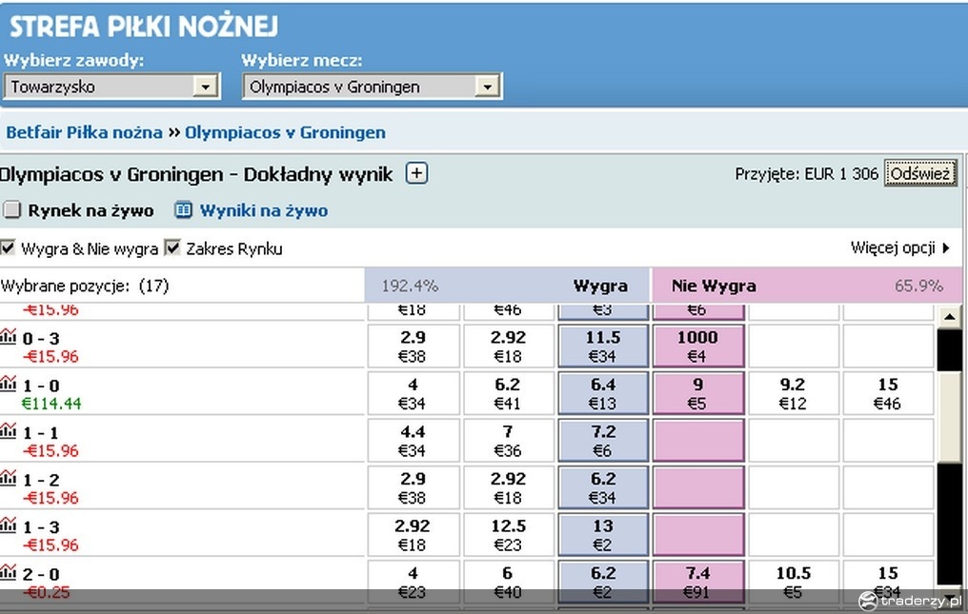Back 1 - 1 at odds 7.2
968x614 pixels.
(603, 440)
